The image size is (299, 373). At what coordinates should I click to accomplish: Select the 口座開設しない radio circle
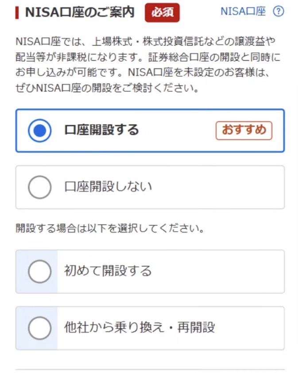40,187
